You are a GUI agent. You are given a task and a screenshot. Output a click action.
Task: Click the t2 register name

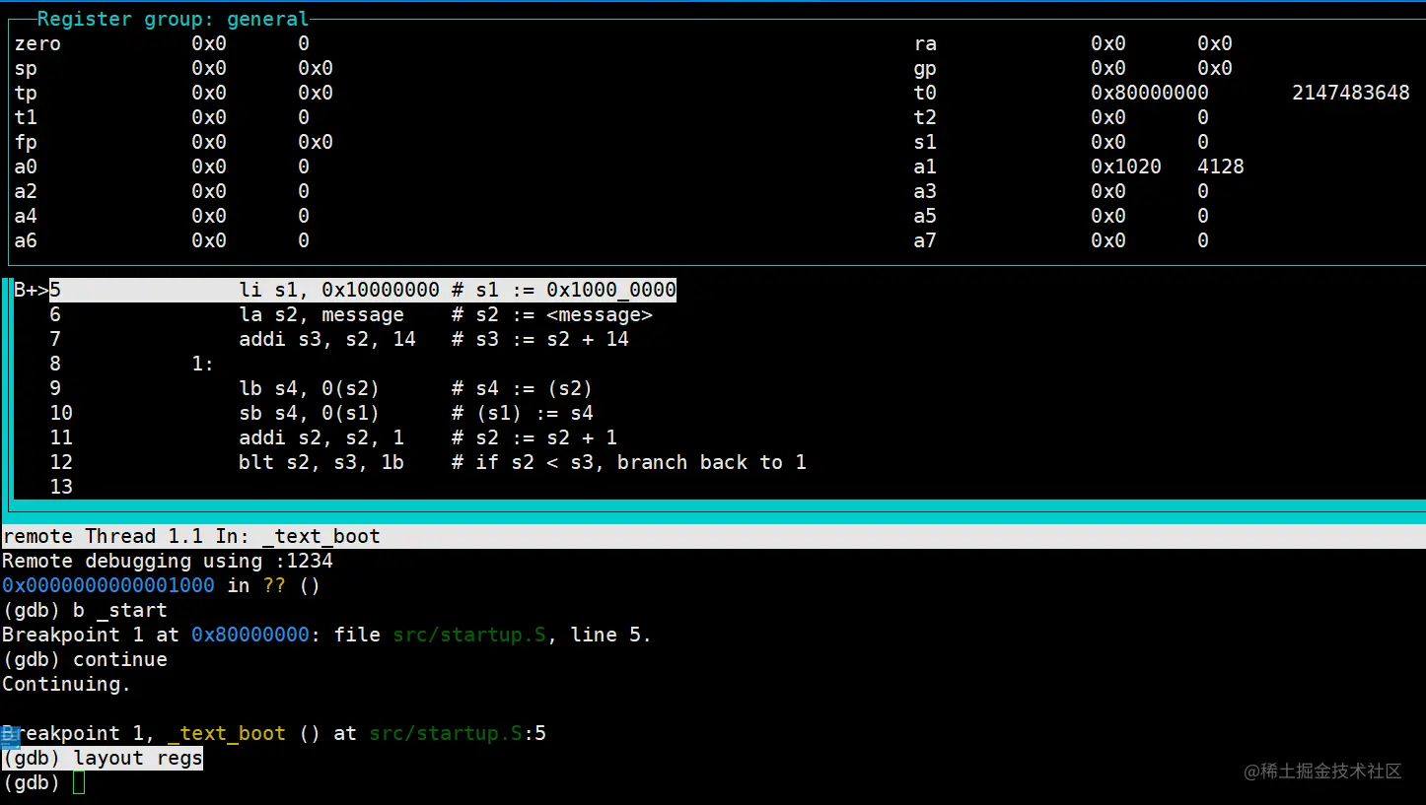coord(925,117)
